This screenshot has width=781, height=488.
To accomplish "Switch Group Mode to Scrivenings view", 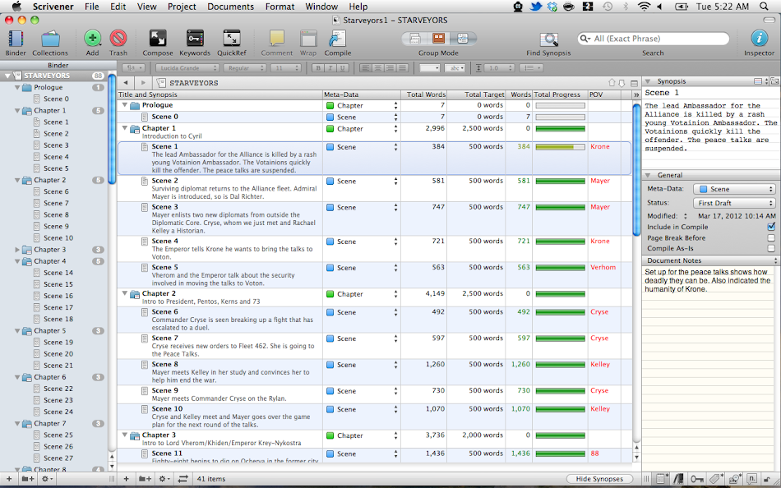I will point(415,39).
